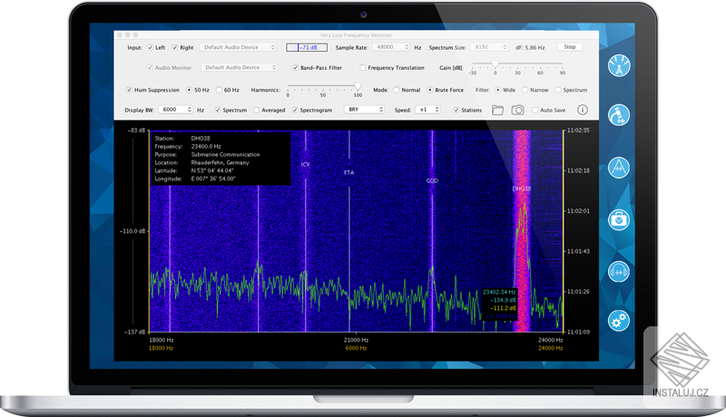Click the ICV station marker label
This screenshot has height=417, width=726.
point(305,165)
